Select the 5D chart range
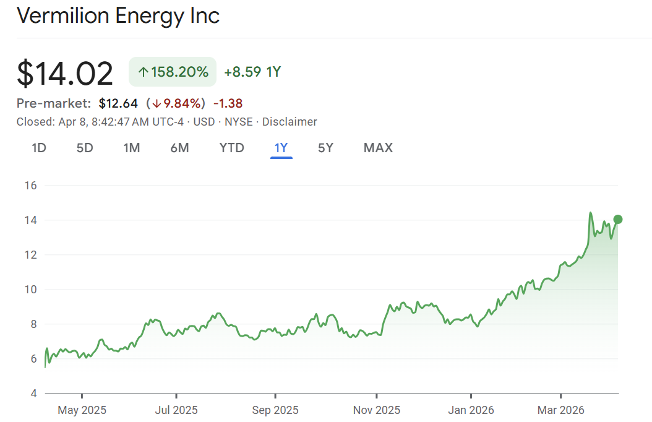 pyautogui.click(x=84, y=148)
